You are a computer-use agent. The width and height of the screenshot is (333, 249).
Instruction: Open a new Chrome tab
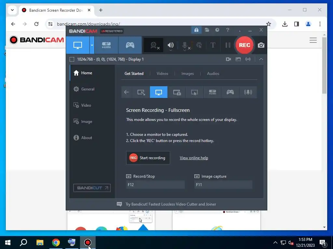[x=101, y=10]
